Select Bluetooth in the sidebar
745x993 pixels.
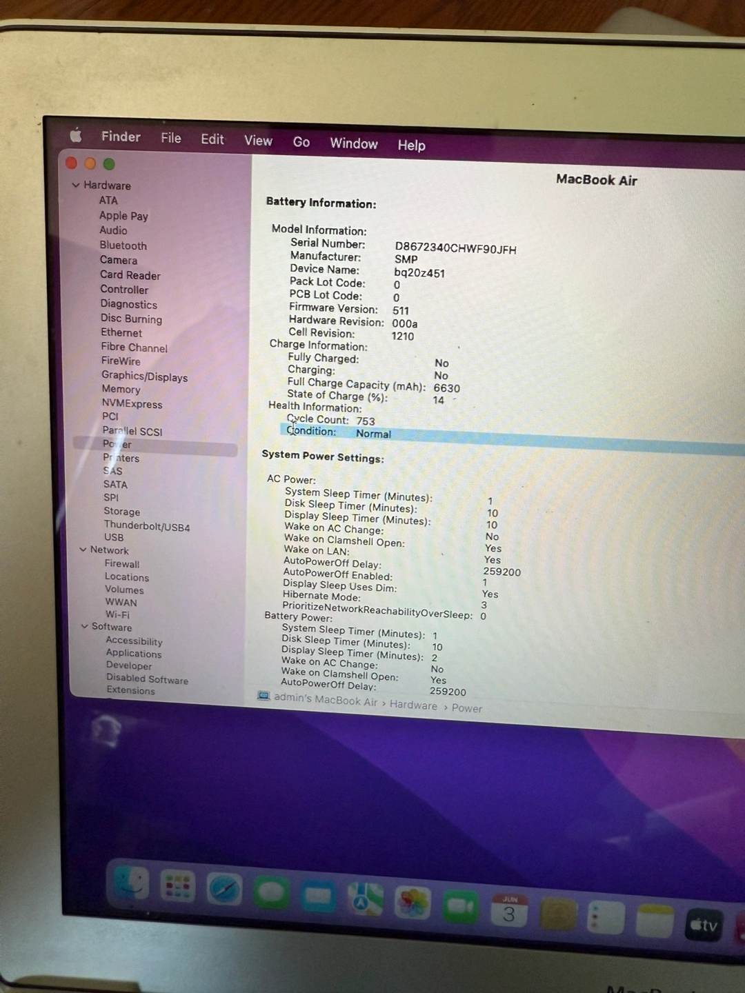123,245
